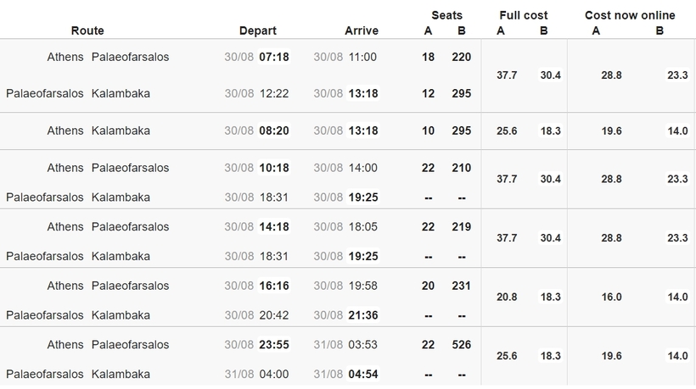The width and height of the screenshot is (696, 389).
Task: Select Palaeofarsalos Kalambaka 12:22 departure row
Action: 239,93
